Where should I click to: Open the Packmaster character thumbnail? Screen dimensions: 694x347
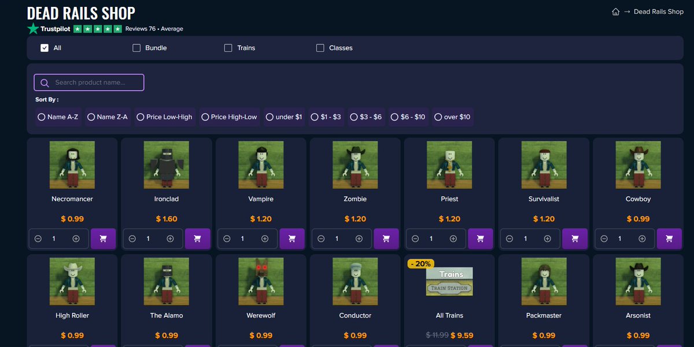coord(544,281)
